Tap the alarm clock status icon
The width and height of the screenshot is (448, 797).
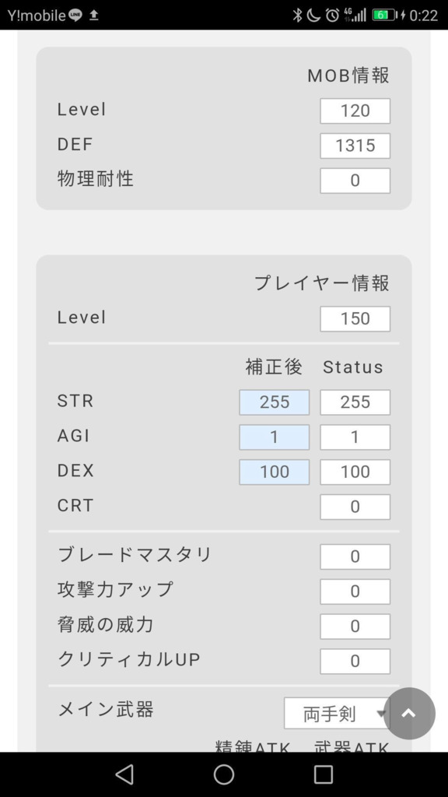pos(332,16)
